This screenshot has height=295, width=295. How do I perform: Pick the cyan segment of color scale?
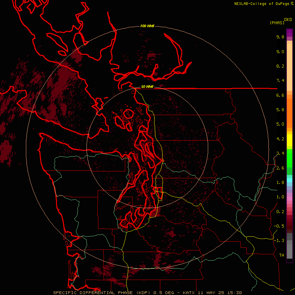(x=289, y=180)
